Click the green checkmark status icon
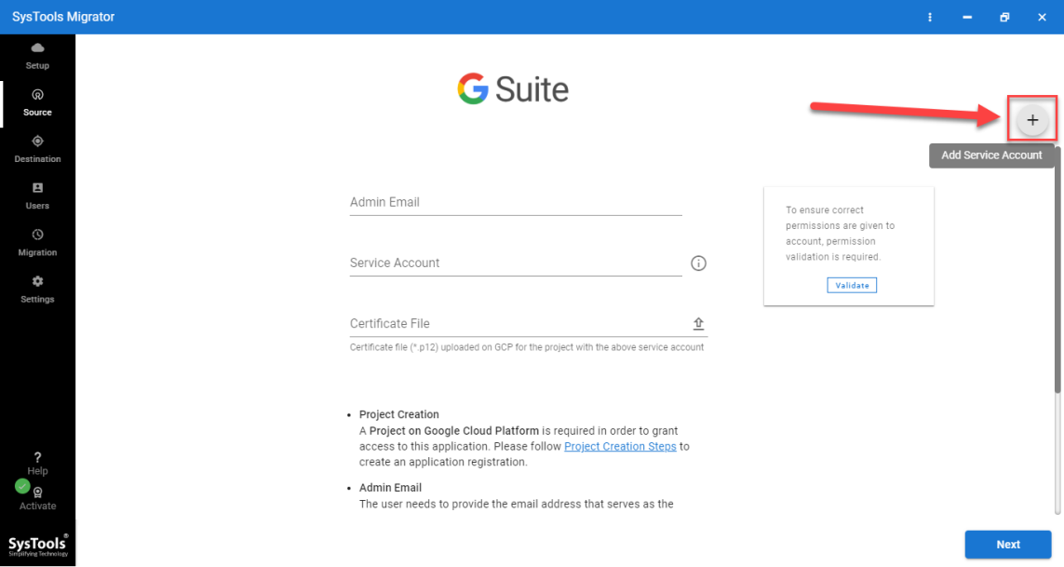Viewport: 1064px width, 567px height. point(22,486)
